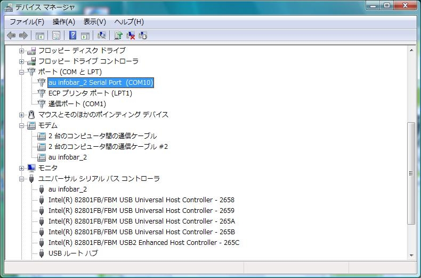Click modem icon beside au infobar_2 modem

(x=42, y=157)
